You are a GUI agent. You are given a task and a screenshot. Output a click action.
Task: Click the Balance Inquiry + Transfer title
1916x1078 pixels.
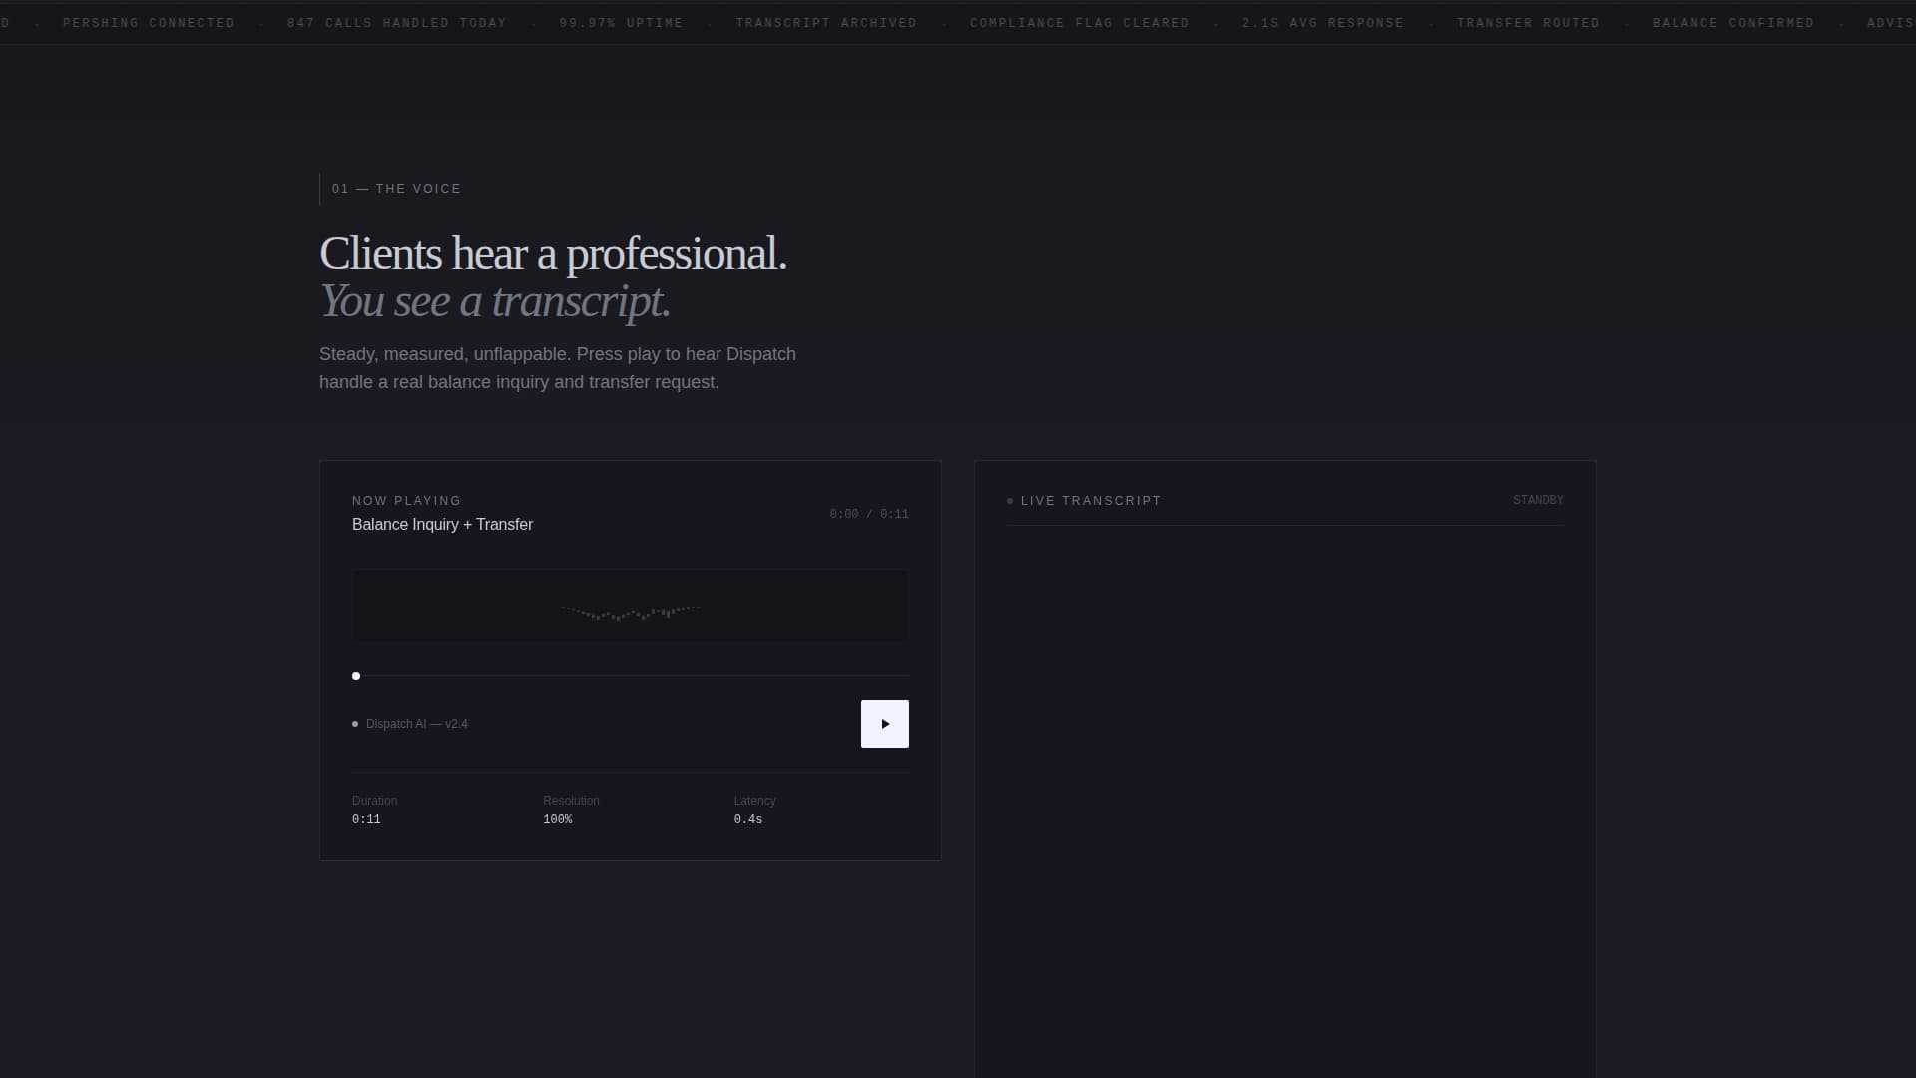tap(442, 524)
